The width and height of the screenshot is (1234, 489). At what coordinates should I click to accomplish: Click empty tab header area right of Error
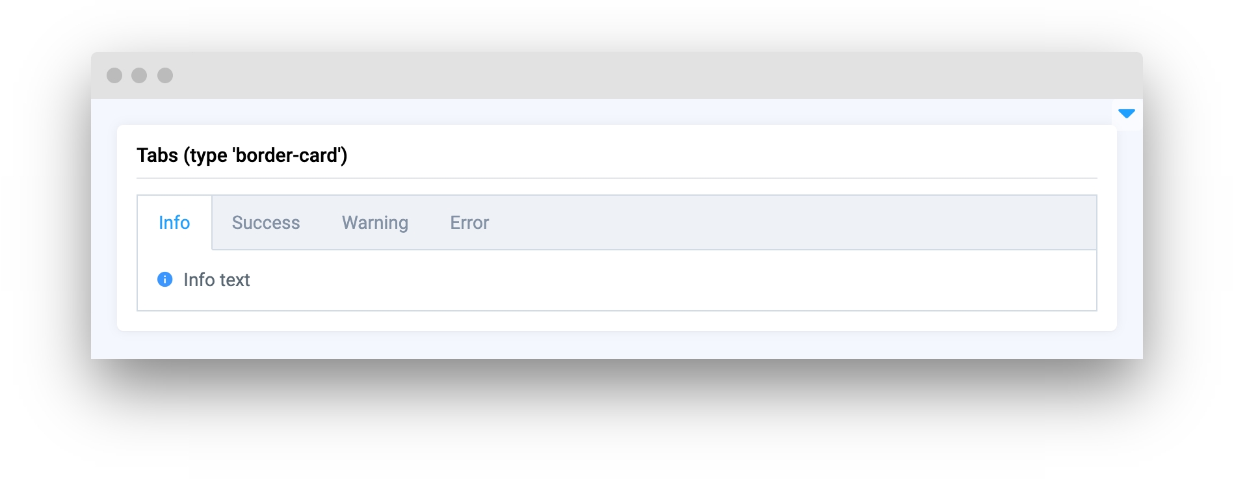(793, 222)
